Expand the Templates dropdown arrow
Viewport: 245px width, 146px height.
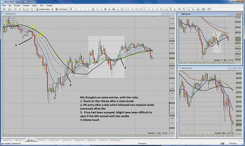click(211, 9)
